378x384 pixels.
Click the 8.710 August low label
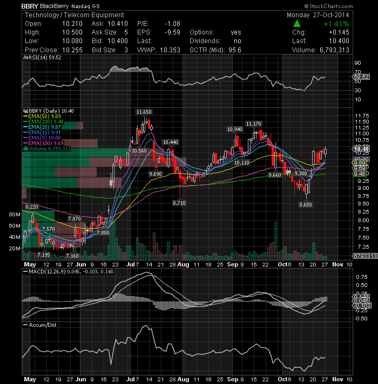pyautogui.click(x=179, y=203)
